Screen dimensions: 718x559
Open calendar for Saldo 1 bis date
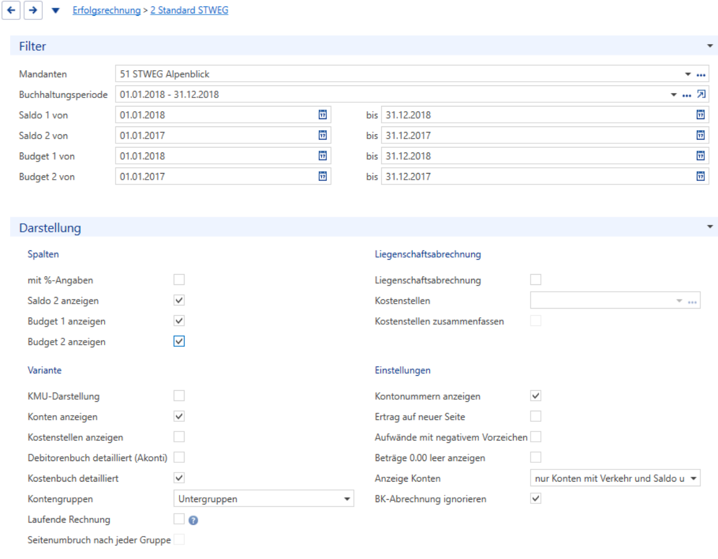[700, 115]
